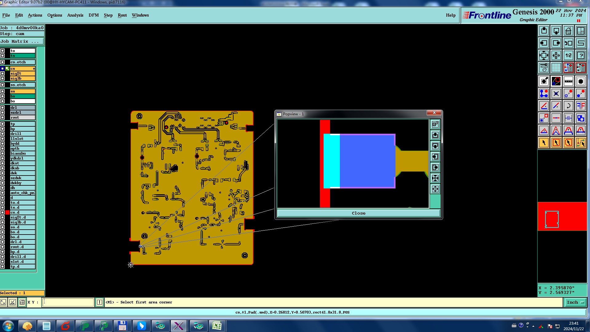The width and height of the screenshot is (590, 332).
Task: Click the red cs.d layer color swatch
Action: 7,212
